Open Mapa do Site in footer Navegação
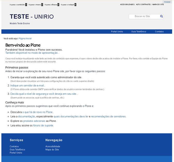Image resolution: width=174 pixels, height=162 pixels. 52,150
